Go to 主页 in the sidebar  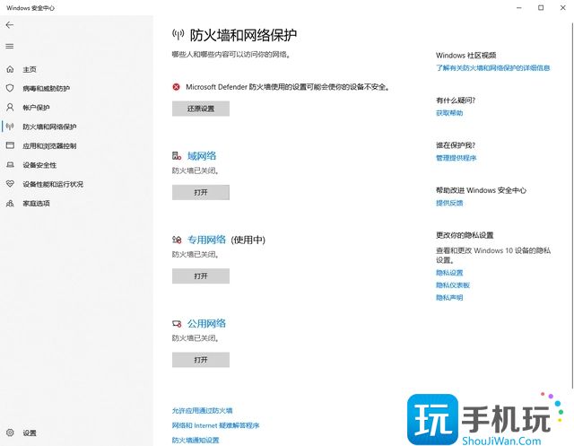(x=30, y=69)
